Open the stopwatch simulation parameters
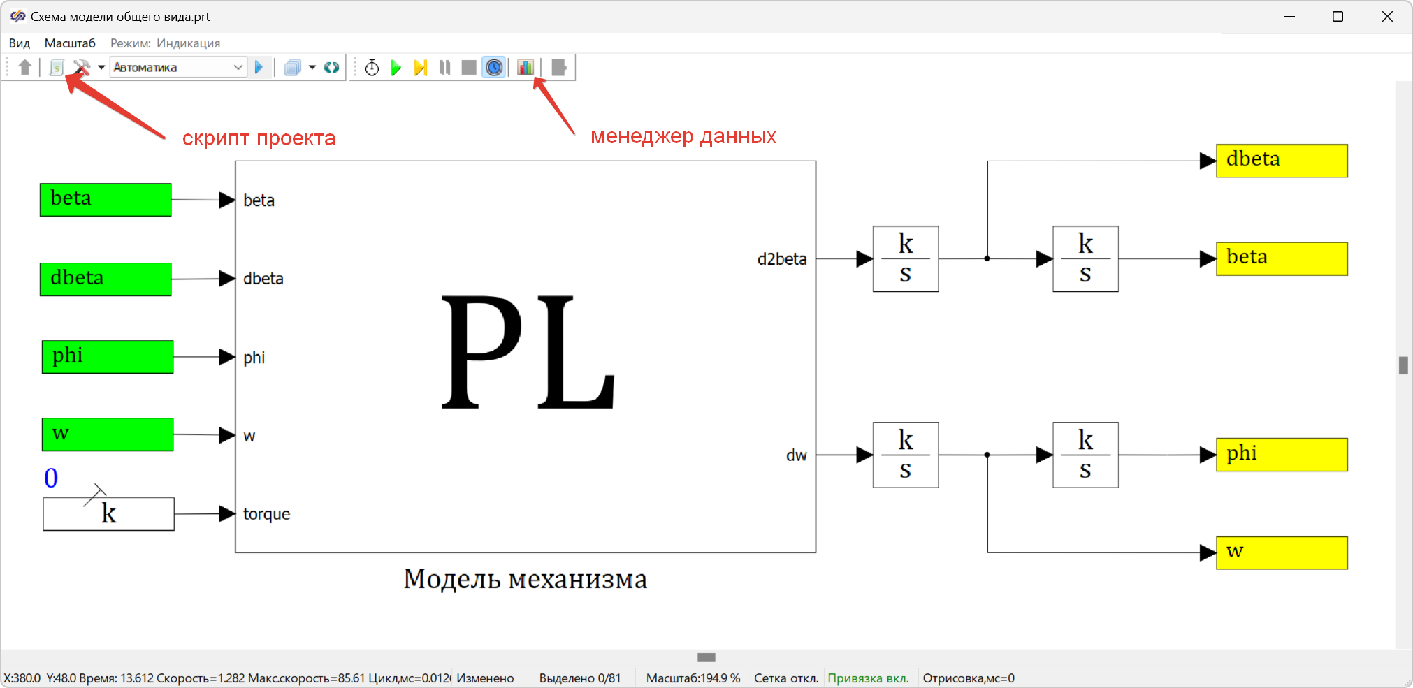The width and height of the screenshot is (1413, 688). coord(372,67)
